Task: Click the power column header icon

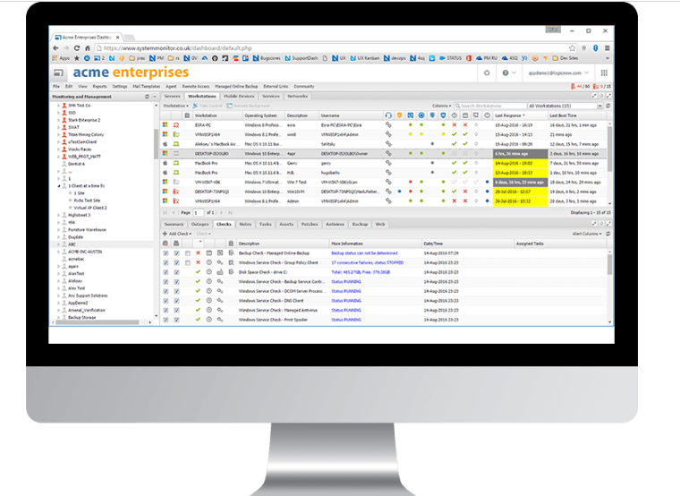Action: click(487, 115)
